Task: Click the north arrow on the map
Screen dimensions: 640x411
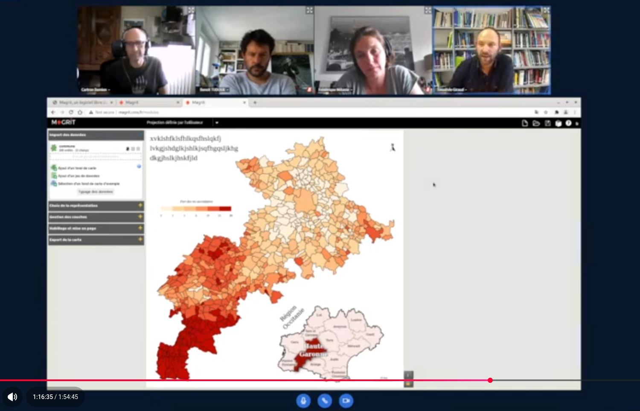Action: click(393, 148)
